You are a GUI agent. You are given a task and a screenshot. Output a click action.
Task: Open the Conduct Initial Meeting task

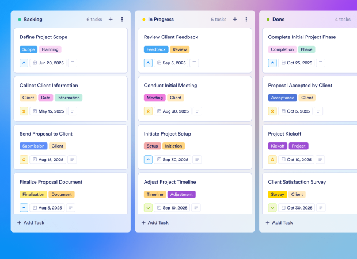pyautogui.click(x=171, y=86)
